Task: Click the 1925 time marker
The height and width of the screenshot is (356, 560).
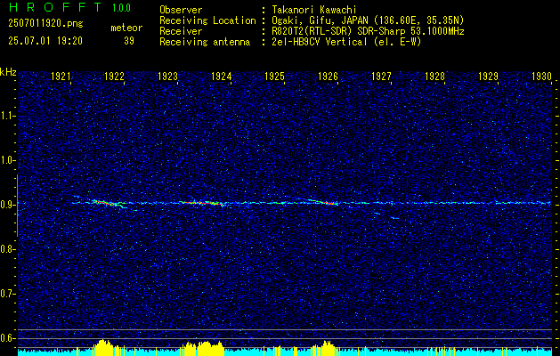Action: pos(274,76)
